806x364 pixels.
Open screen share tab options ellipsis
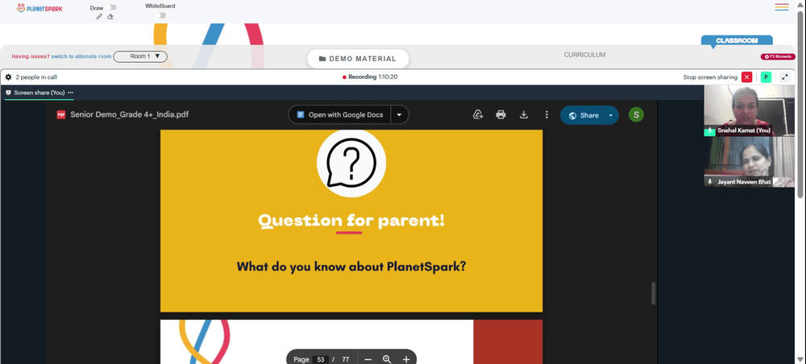pyautogui.click(x=70, y=93)
